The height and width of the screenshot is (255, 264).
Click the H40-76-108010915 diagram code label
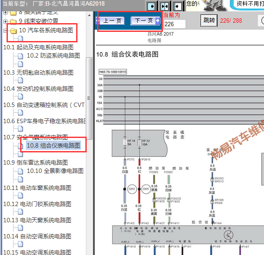[113, 72]
